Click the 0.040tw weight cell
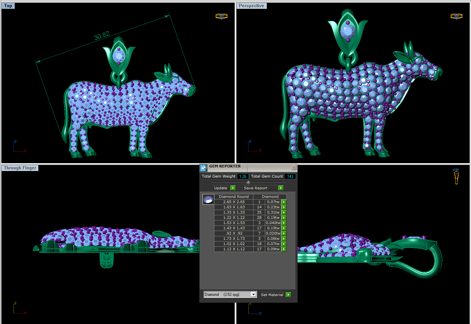 coord(273,223)
